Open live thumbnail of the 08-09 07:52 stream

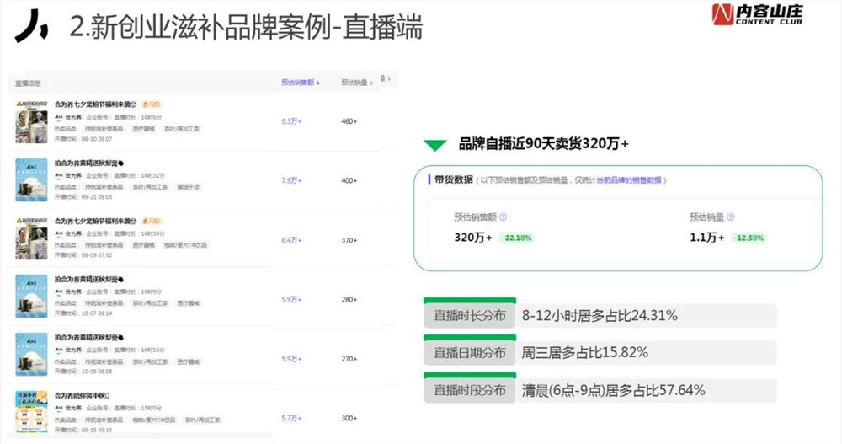(x=32, y=238)
